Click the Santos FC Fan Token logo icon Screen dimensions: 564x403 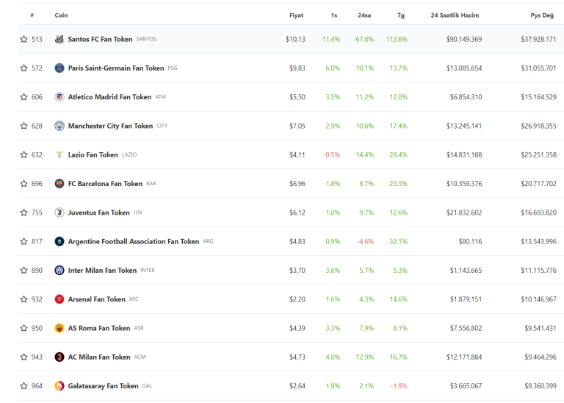[59, 39]
